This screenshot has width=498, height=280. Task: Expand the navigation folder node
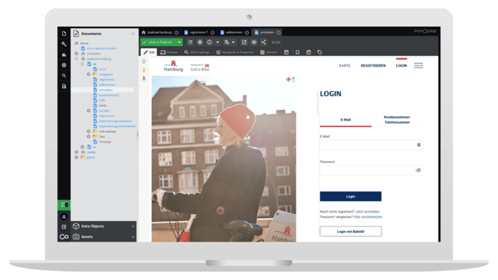coord(89,74)
